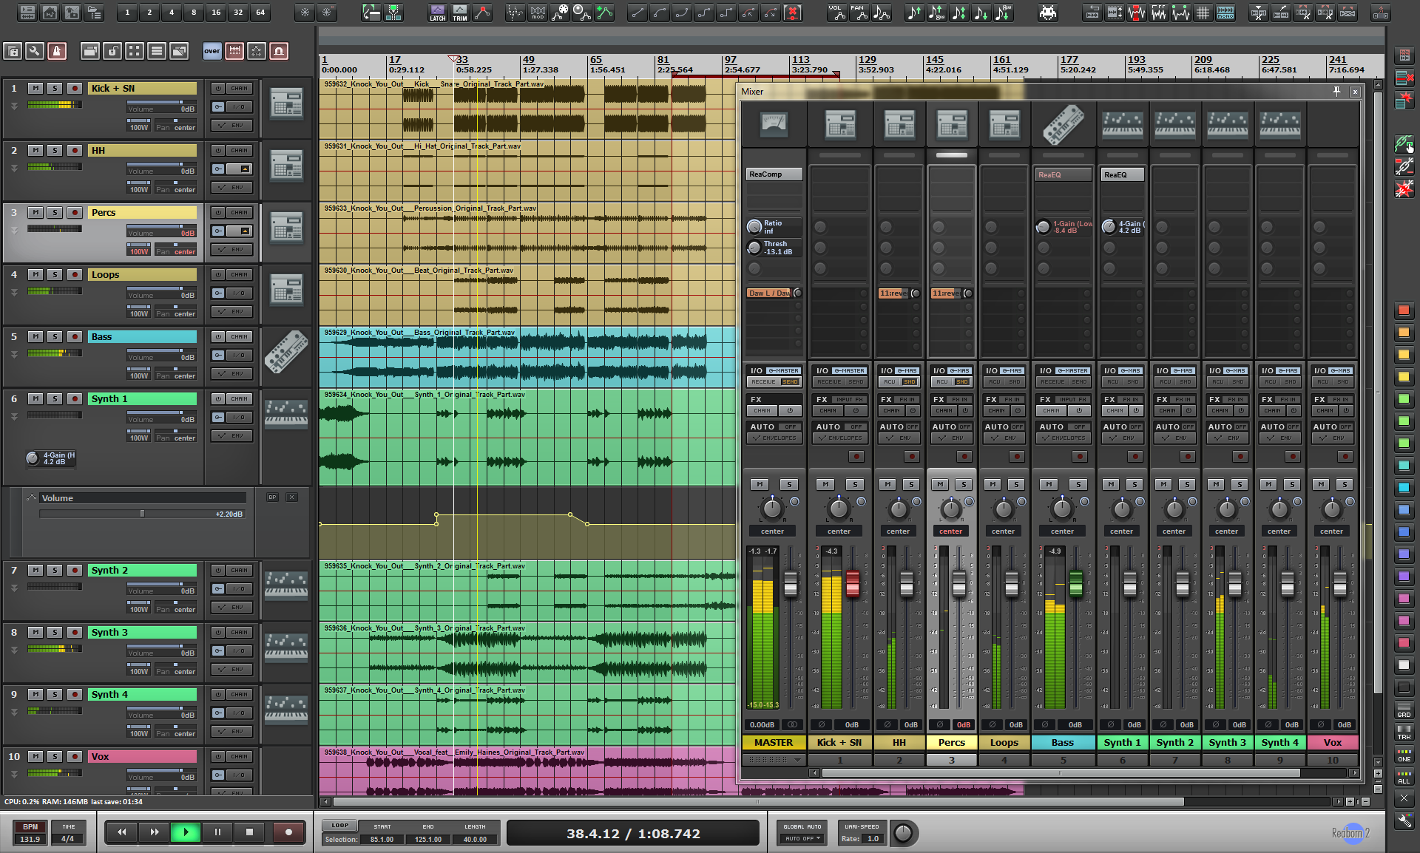
Task: Click the PAN envelope toolbar icon
Action: 859,13
